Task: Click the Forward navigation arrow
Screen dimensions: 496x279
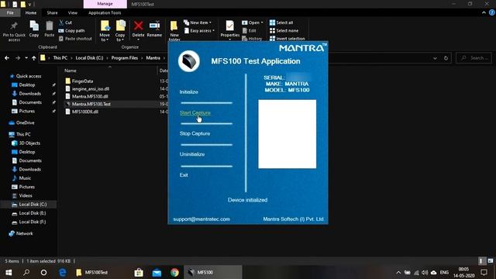Action: coord(18,58)
